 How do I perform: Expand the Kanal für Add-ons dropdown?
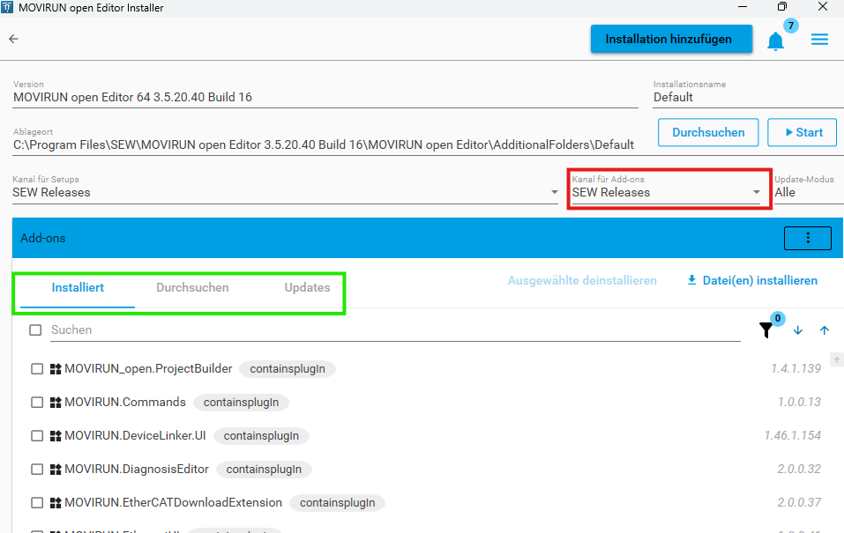coord(756,192)
